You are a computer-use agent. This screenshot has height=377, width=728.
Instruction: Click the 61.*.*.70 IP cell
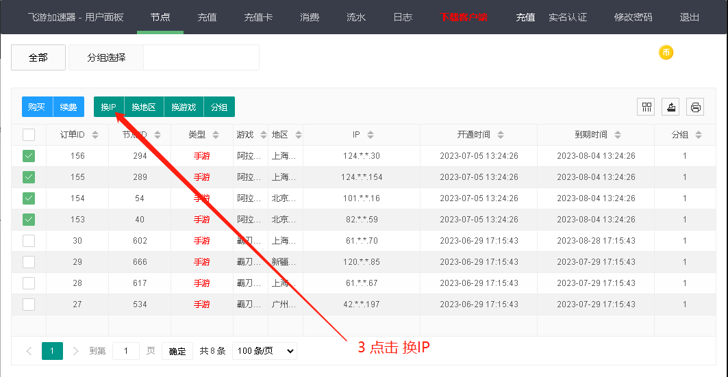[x=362, y=241]
